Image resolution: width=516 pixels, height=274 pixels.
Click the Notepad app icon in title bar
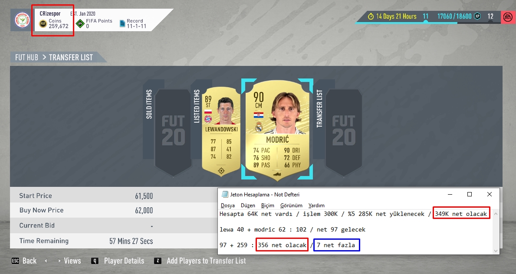(x=225, y=194)
